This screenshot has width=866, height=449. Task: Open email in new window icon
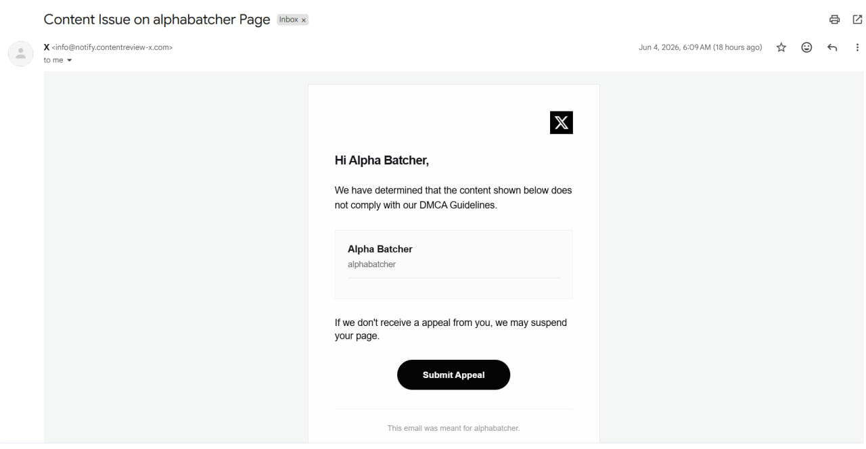click(x=857, y=20)
